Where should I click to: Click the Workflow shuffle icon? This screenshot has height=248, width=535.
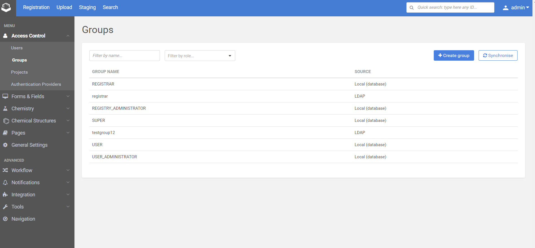tap(5, 170)
